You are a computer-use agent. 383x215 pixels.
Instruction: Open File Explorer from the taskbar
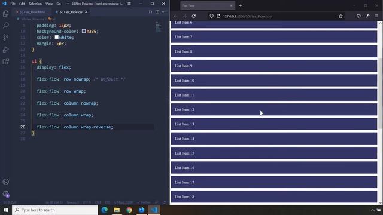click(x=117, y=210)
